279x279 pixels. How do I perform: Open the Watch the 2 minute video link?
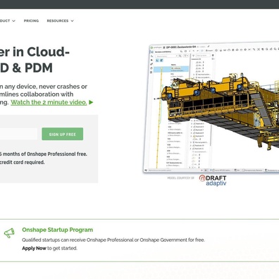pyautogui.click(x=49, y=102)
